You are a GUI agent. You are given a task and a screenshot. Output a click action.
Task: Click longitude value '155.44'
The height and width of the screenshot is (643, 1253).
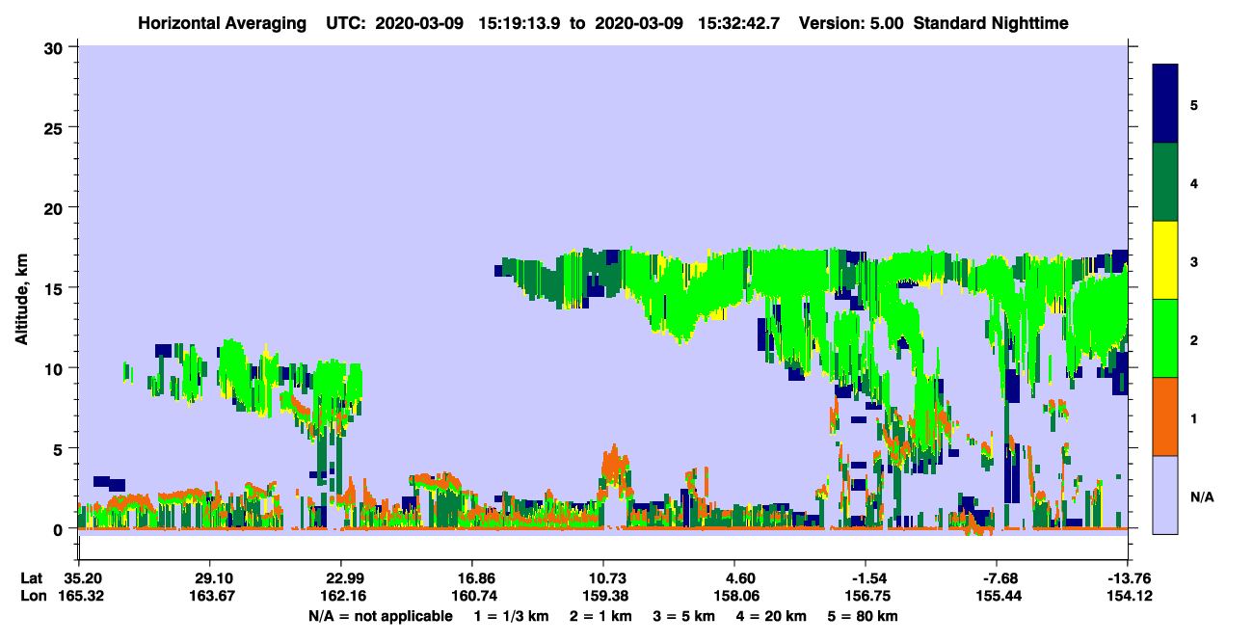point(997,597)
